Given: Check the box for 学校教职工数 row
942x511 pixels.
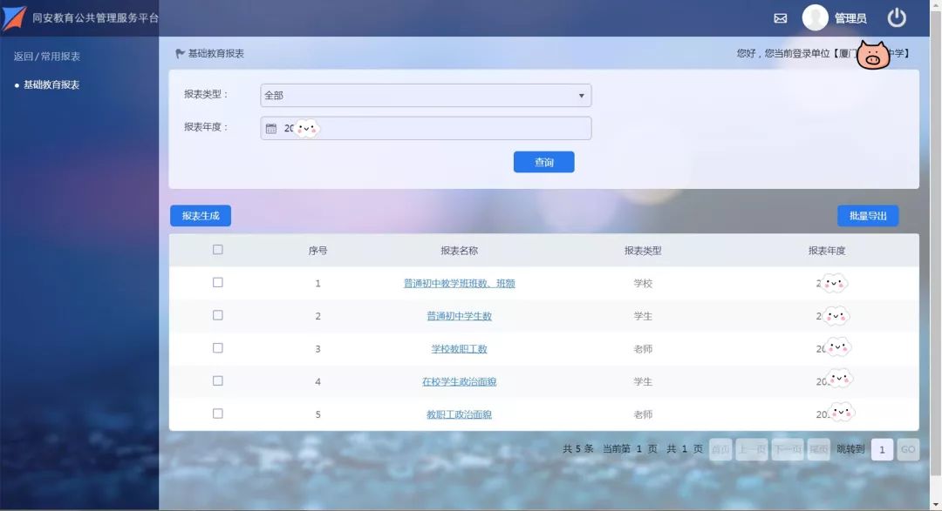Looking at the screenshot, I should [x=217, y=348].
